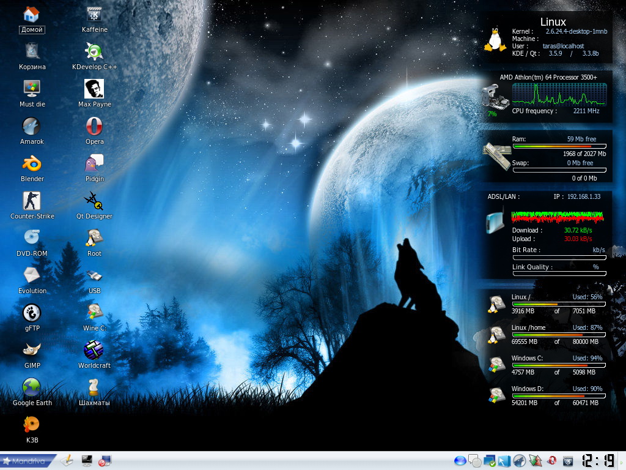Launch GIMP from the desktop
626x470 pixels.
tap(32, 351)
